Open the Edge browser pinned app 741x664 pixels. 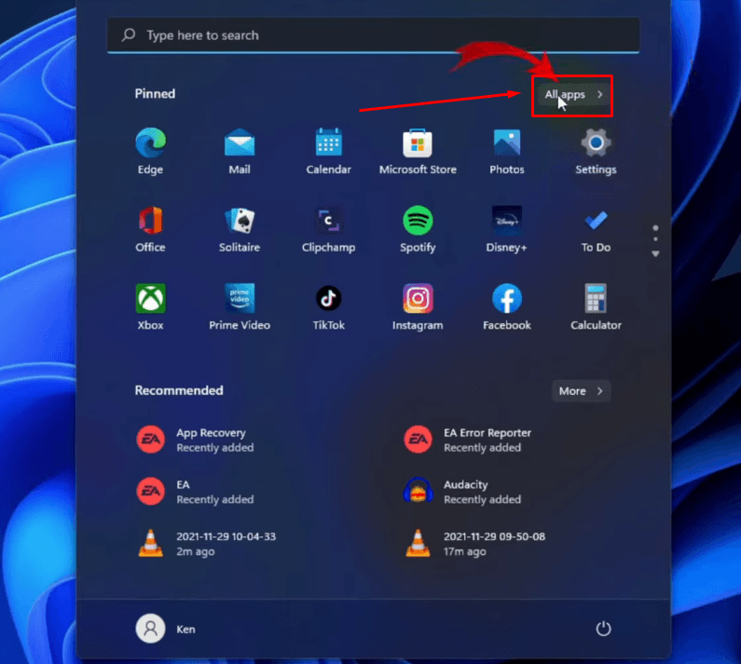150,151
